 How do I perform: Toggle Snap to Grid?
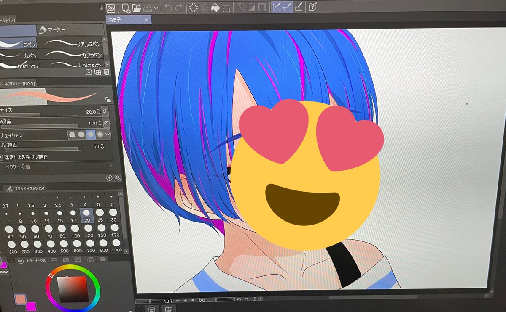(x=299, y=7)
